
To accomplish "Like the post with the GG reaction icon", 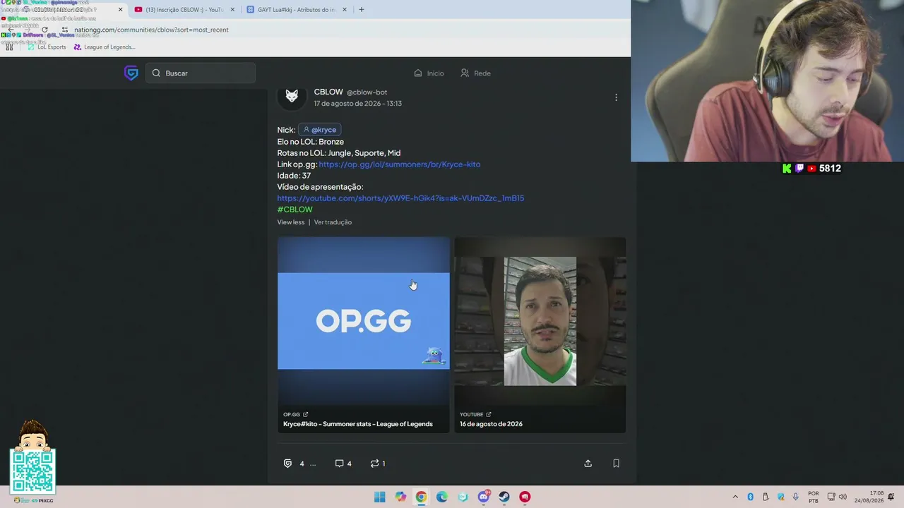I will [x=287, y=464].
